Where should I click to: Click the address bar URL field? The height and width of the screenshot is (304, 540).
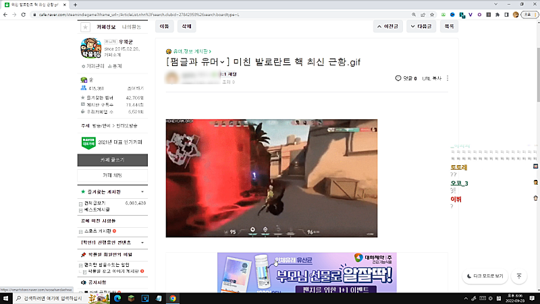[x=221, y=15]
